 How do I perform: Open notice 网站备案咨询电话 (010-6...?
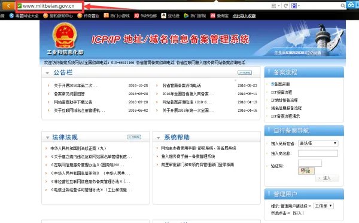click(x=187, y=102)
